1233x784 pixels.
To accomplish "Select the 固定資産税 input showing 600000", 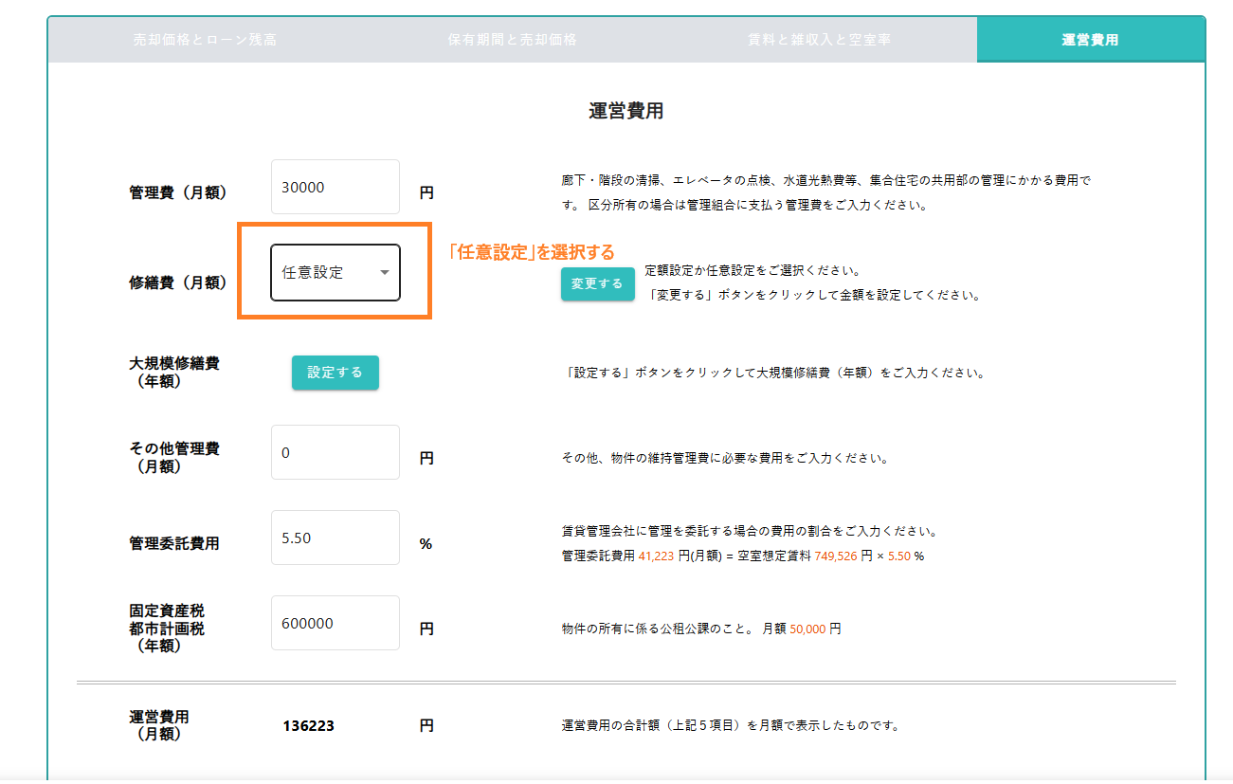I will point(335,624).
